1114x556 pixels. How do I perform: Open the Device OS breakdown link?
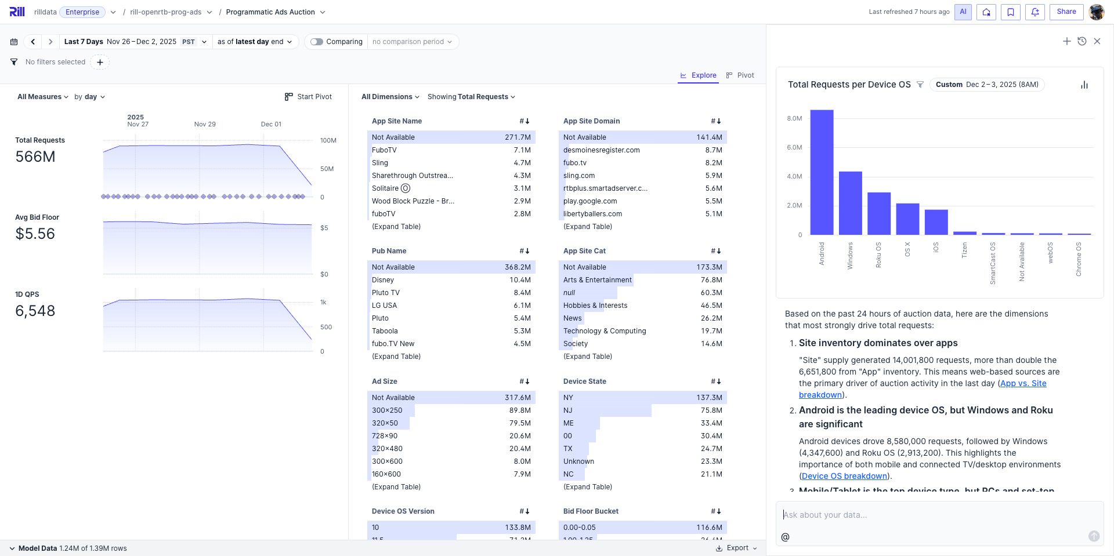click(844, 476)
